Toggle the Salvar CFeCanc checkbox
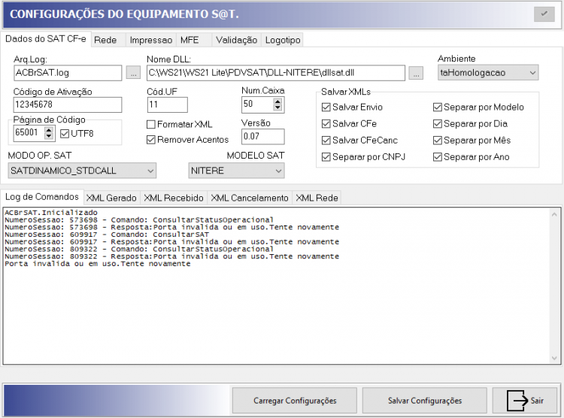This screenshot has width=564, height=418. (x=359, y=140)
